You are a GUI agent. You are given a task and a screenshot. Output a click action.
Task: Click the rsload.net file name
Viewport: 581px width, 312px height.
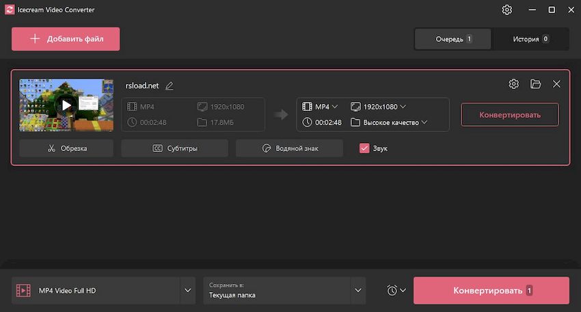(142, 86)
